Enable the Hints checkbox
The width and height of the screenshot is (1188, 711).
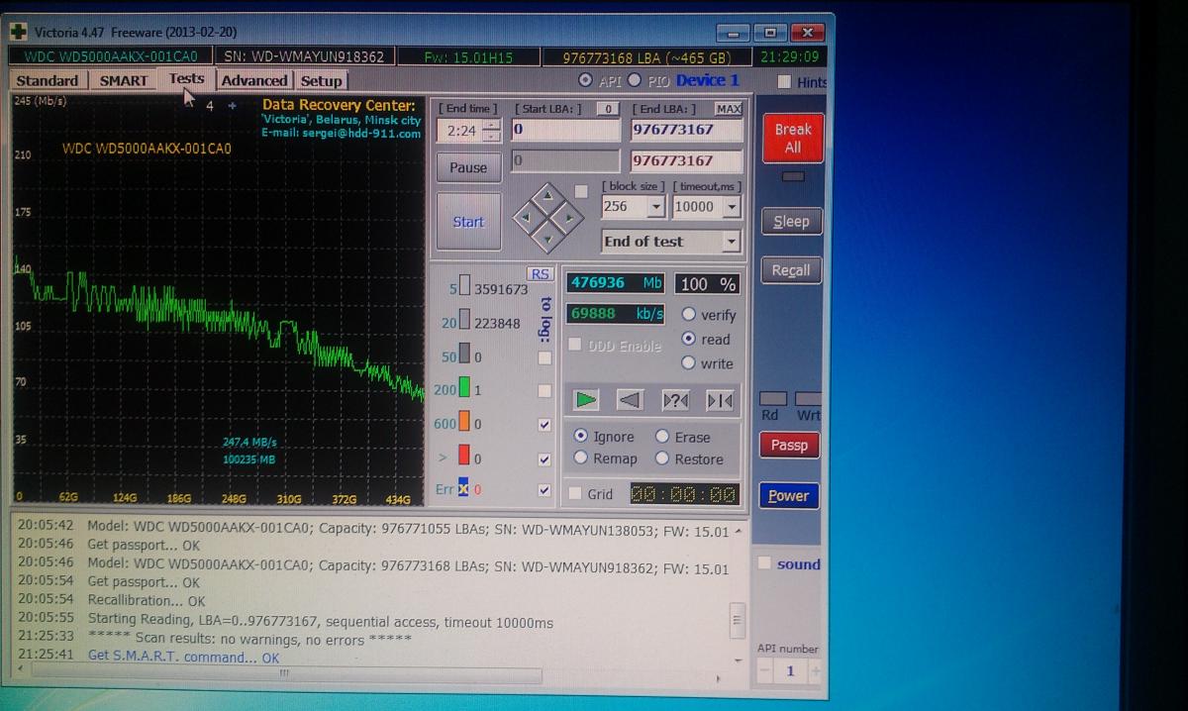click(784, 82)
